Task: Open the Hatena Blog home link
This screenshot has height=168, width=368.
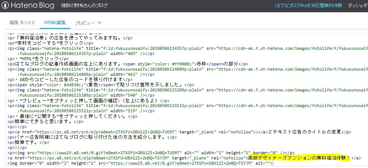Action: point(28,5)
